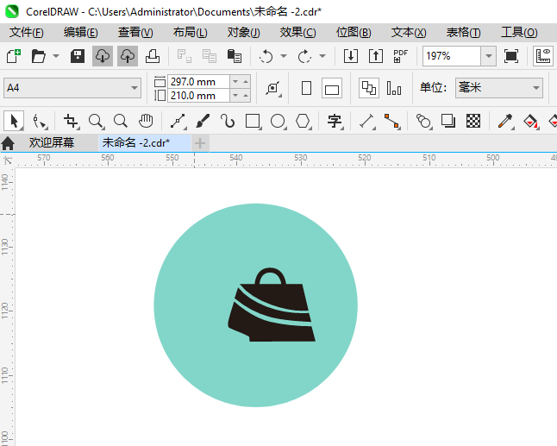Select the Ellipse tool

coord(278,121)
